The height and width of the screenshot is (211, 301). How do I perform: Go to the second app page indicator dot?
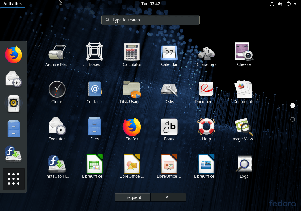293,119
